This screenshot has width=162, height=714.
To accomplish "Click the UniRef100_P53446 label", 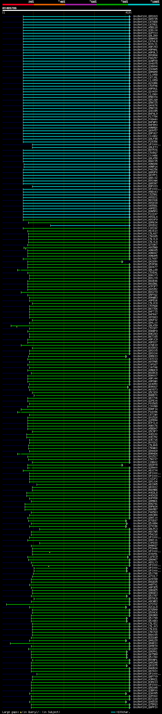I will pos(145,548).
